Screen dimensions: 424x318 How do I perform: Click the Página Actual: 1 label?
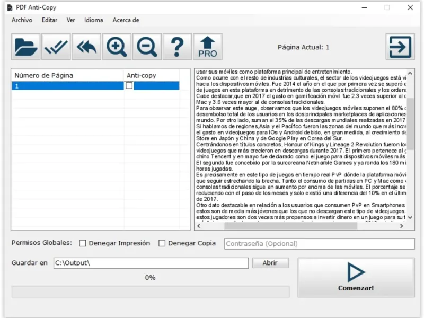point(303,47)
